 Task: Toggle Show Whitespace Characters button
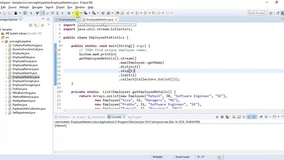[x=62, y=13]
